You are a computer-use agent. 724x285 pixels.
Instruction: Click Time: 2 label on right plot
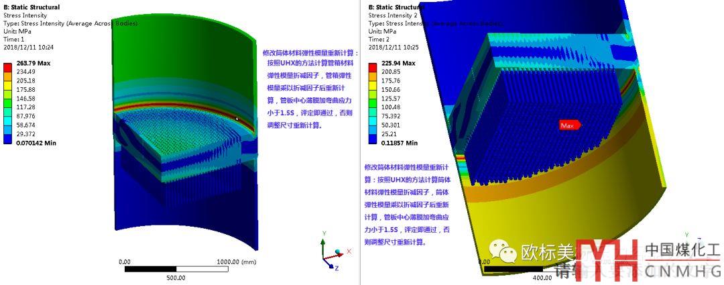tap(379, 40)
